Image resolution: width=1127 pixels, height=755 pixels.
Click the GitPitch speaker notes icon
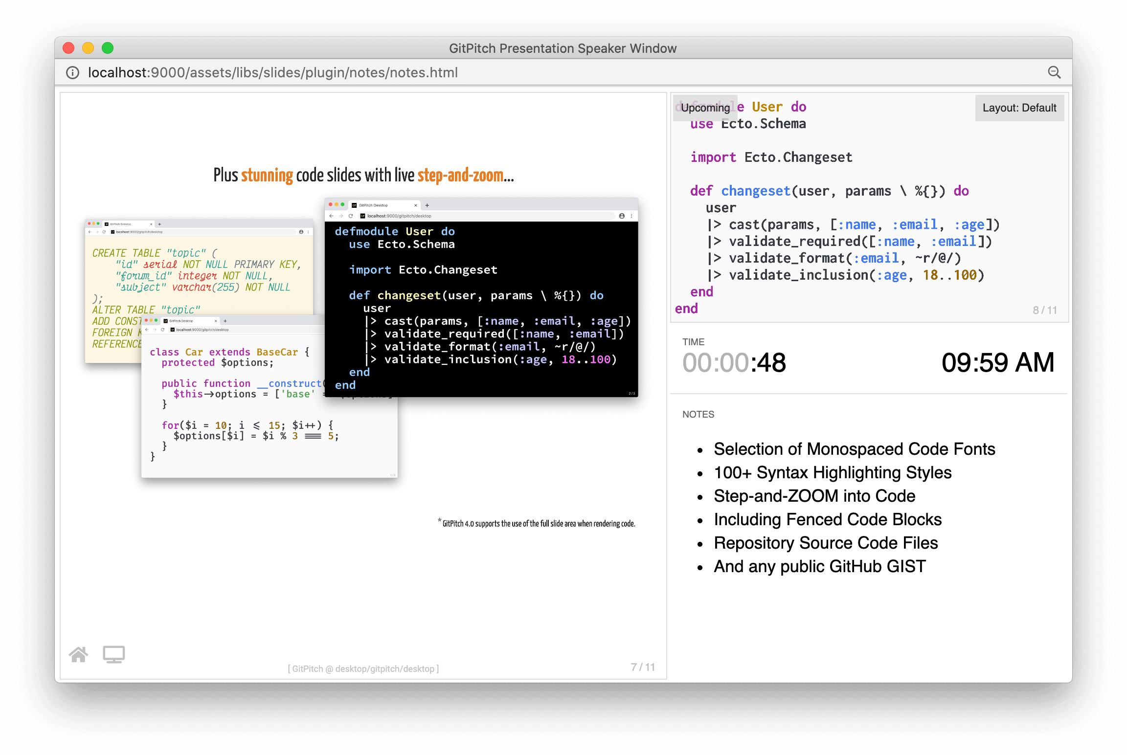pyautogui.click(x=114, y=655)
